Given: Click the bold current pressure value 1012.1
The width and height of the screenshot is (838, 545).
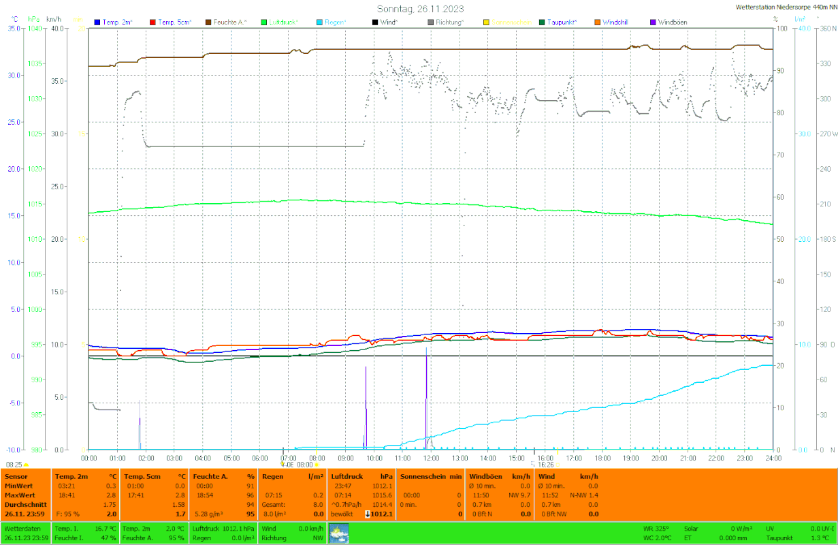Looking at the screenshot, I should [x=383, y=514].
